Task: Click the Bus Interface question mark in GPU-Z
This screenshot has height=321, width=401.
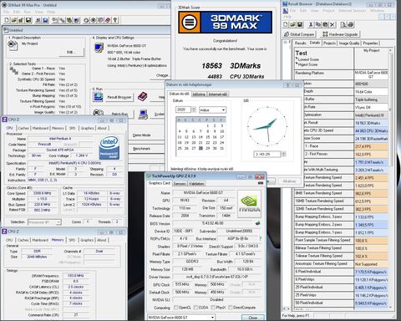Action: tap(261, 239)
